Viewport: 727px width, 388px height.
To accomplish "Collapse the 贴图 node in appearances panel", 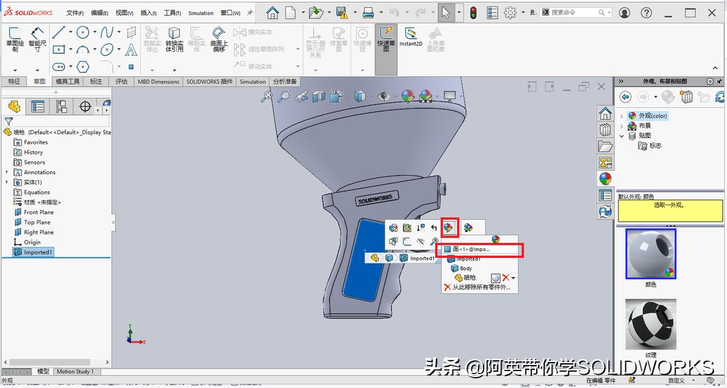I will point(620,136).
